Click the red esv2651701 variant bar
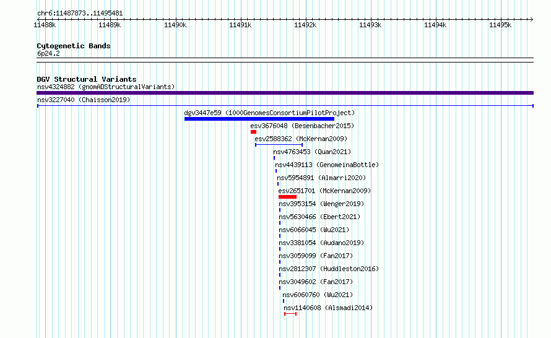Image resolution: width=551 pixels, height=338 pixels. pos(287,197)
